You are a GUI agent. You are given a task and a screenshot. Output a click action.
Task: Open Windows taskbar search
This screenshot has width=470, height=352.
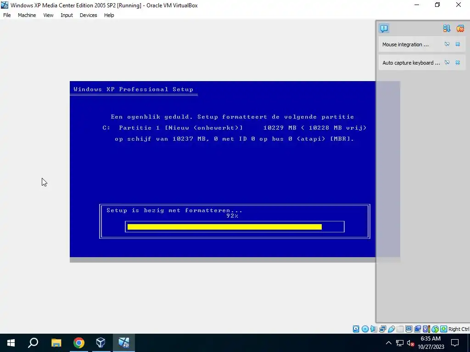(x=33, y=343)
